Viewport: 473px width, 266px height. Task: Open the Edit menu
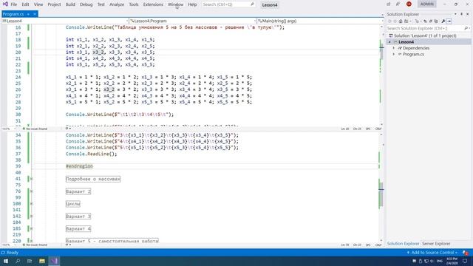25,4
